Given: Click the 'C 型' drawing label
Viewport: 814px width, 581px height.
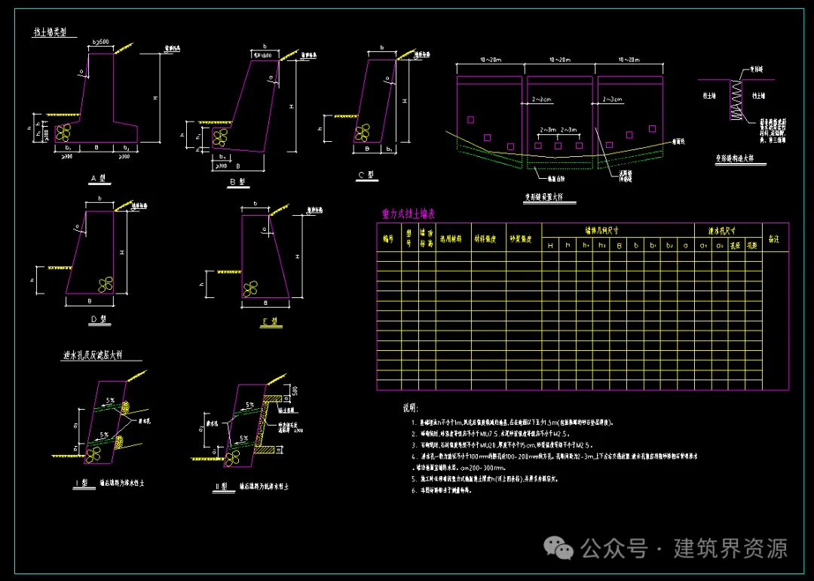Looking at the screenshot, I should (366, 175).
